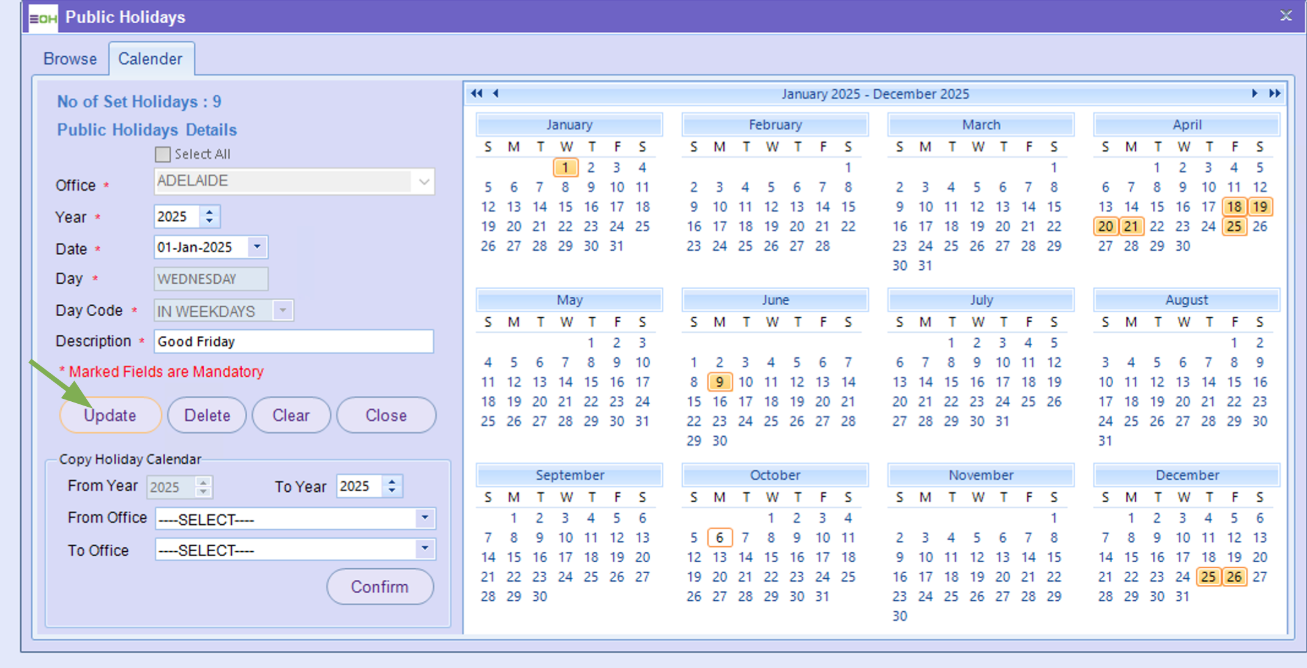Open the From Office dropdown
1307x668 pixels.
pos(425,518)
